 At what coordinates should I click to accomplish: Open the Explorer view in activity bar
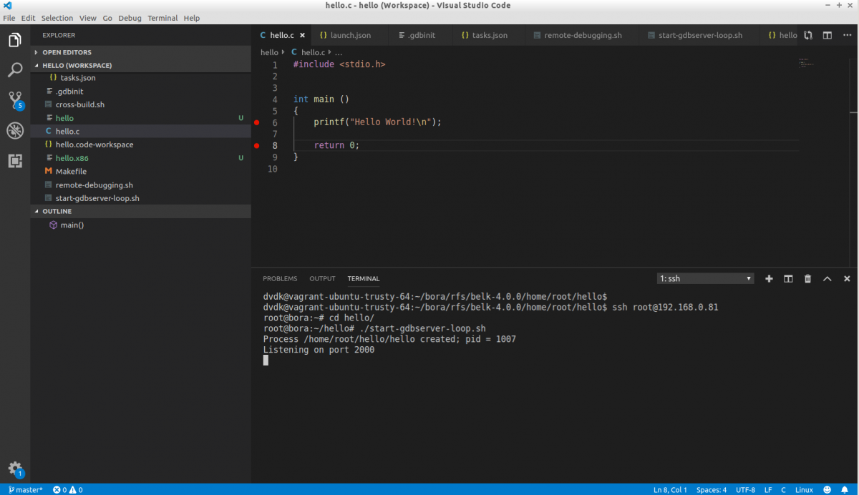click(15, 40)
